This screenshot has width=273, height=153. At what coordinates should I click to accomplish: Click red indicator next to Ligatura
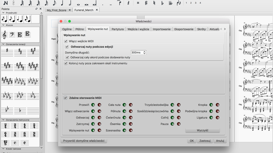tap(218, 118)
